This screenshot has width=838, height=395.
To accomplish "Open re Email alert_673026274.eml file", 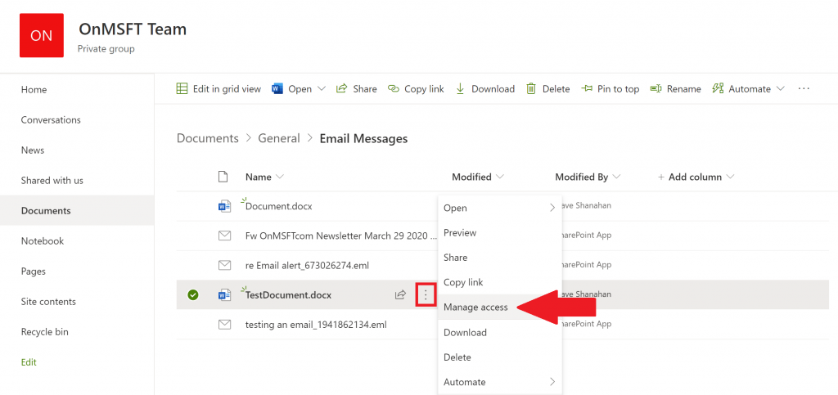I will click(x=307, y=265).
